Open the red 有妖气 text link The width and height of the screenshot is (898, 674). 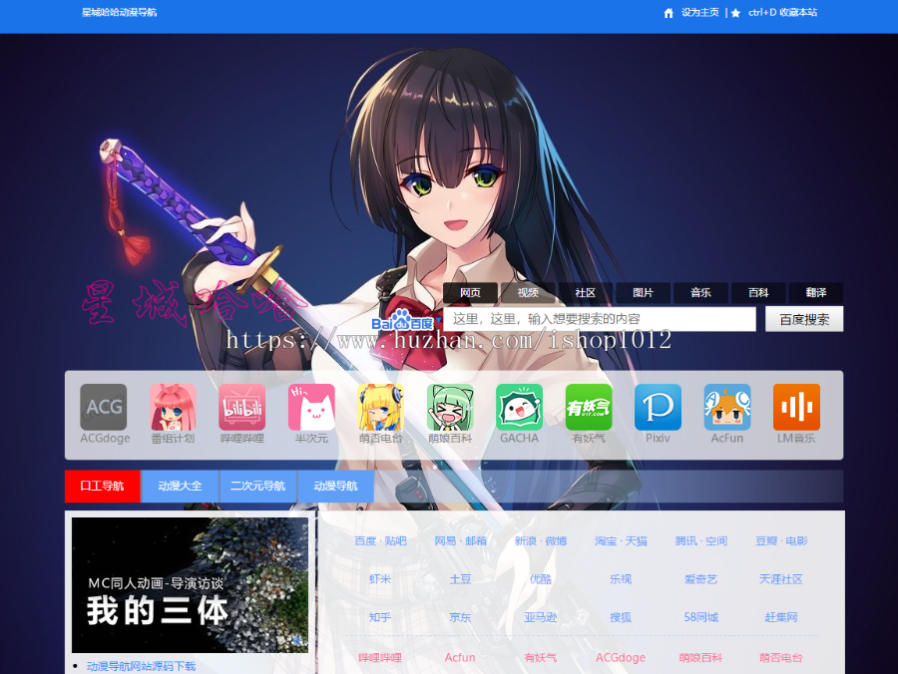(541, 658)
